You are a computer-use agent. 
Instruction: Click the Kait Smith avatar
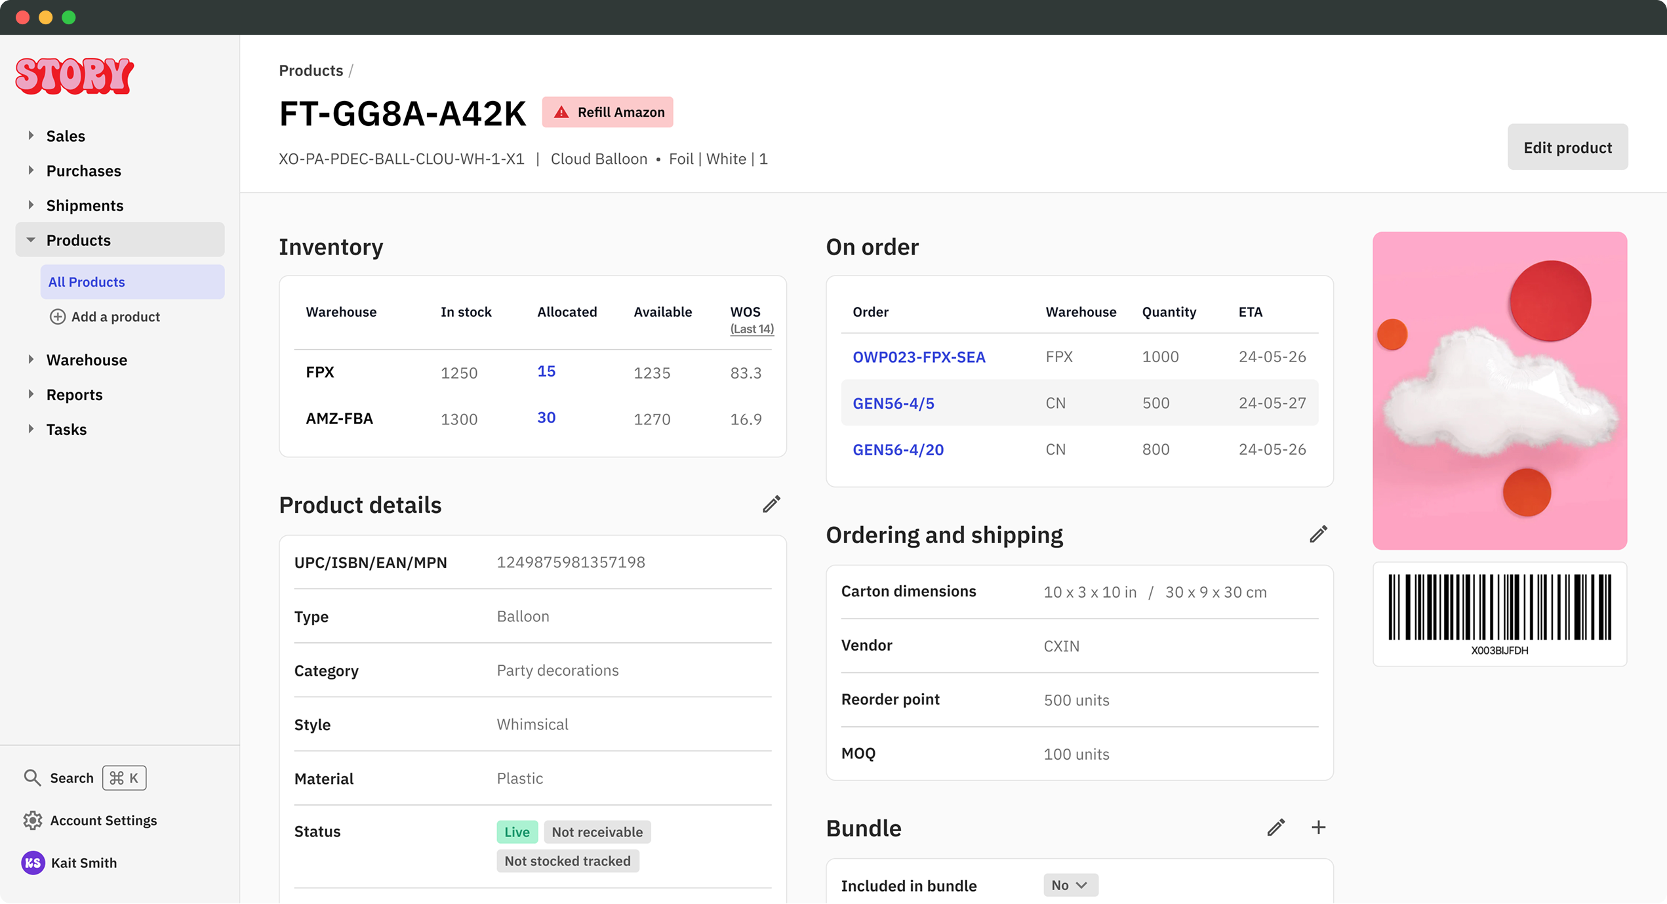[x=33, y=863]
